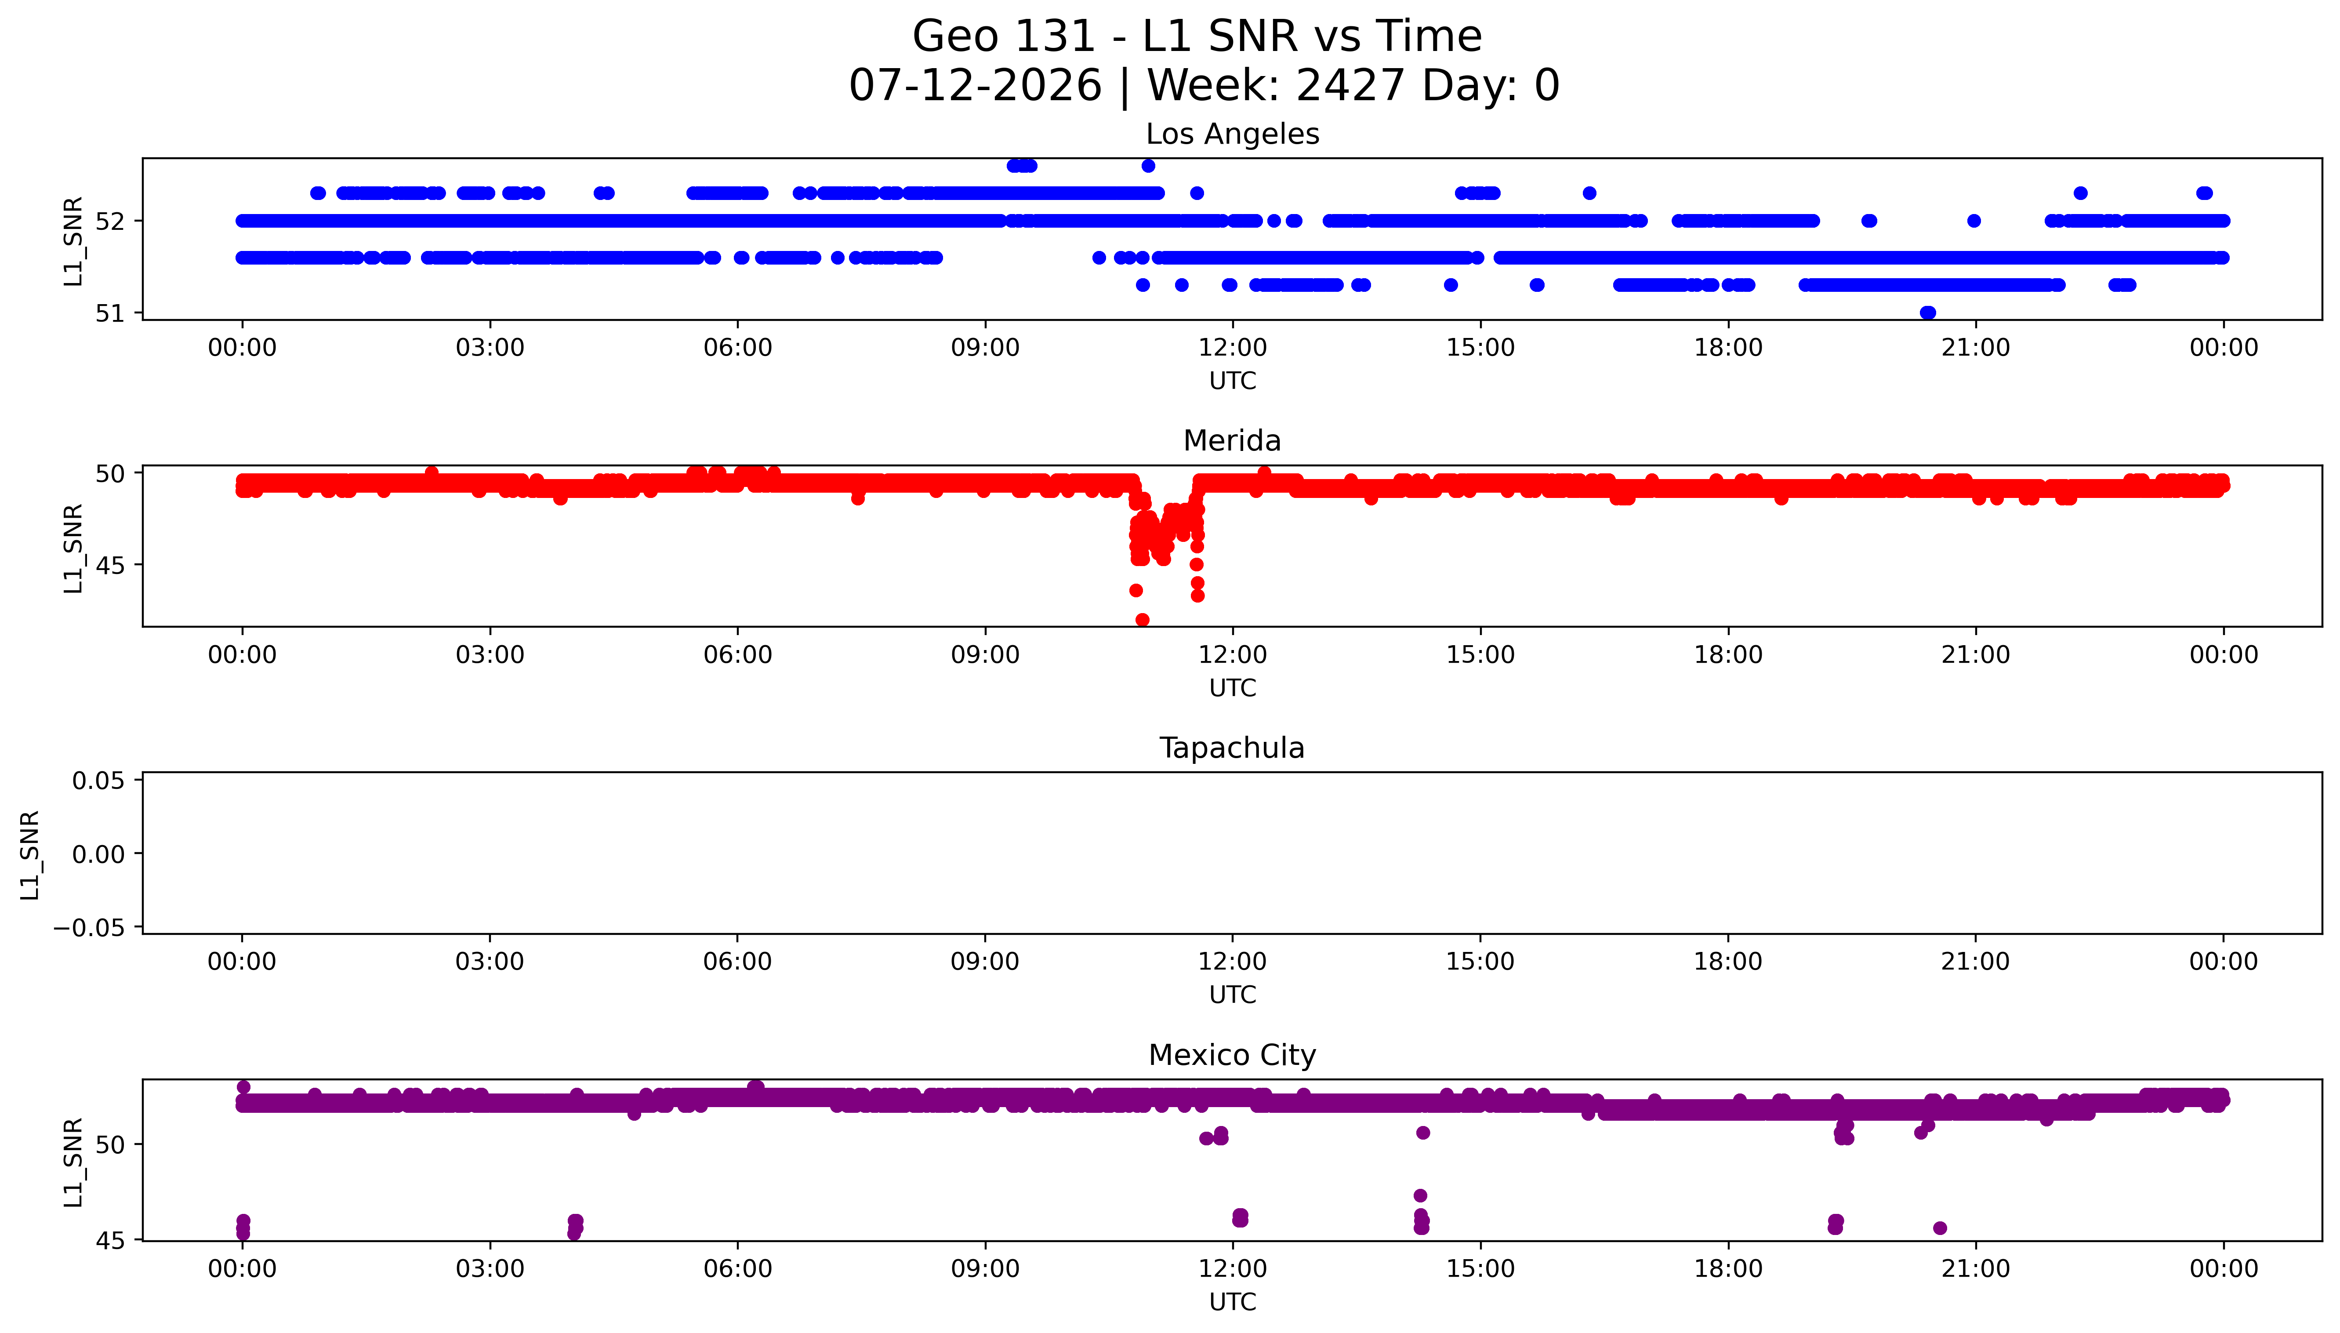This screenshot has height=1333, width=2340.
Task: Click inside the empty Tapachula plot area
Action: tap(1232, 853)
